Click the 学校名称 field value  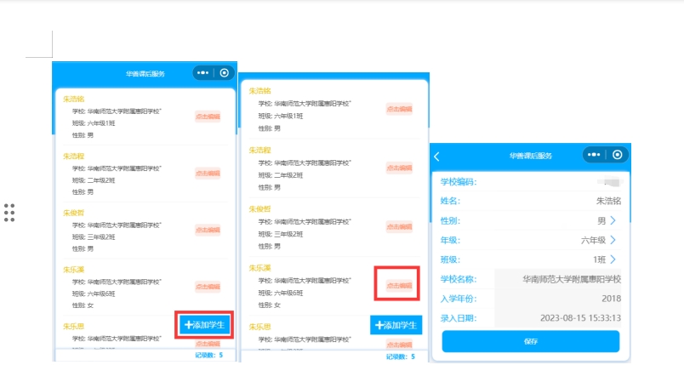(572, 279)
